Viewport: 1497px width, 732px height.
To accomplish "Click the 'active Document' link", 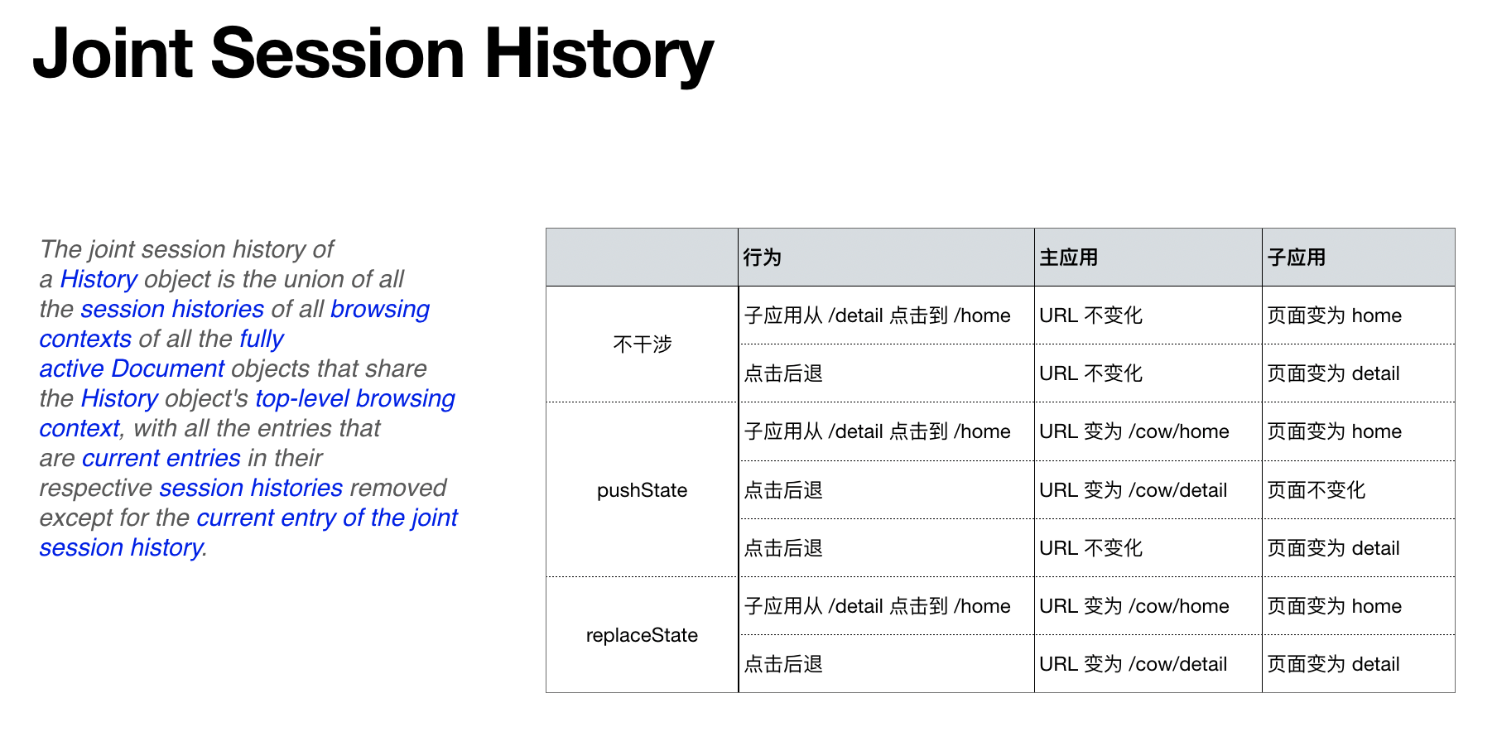I will point(132,368).
